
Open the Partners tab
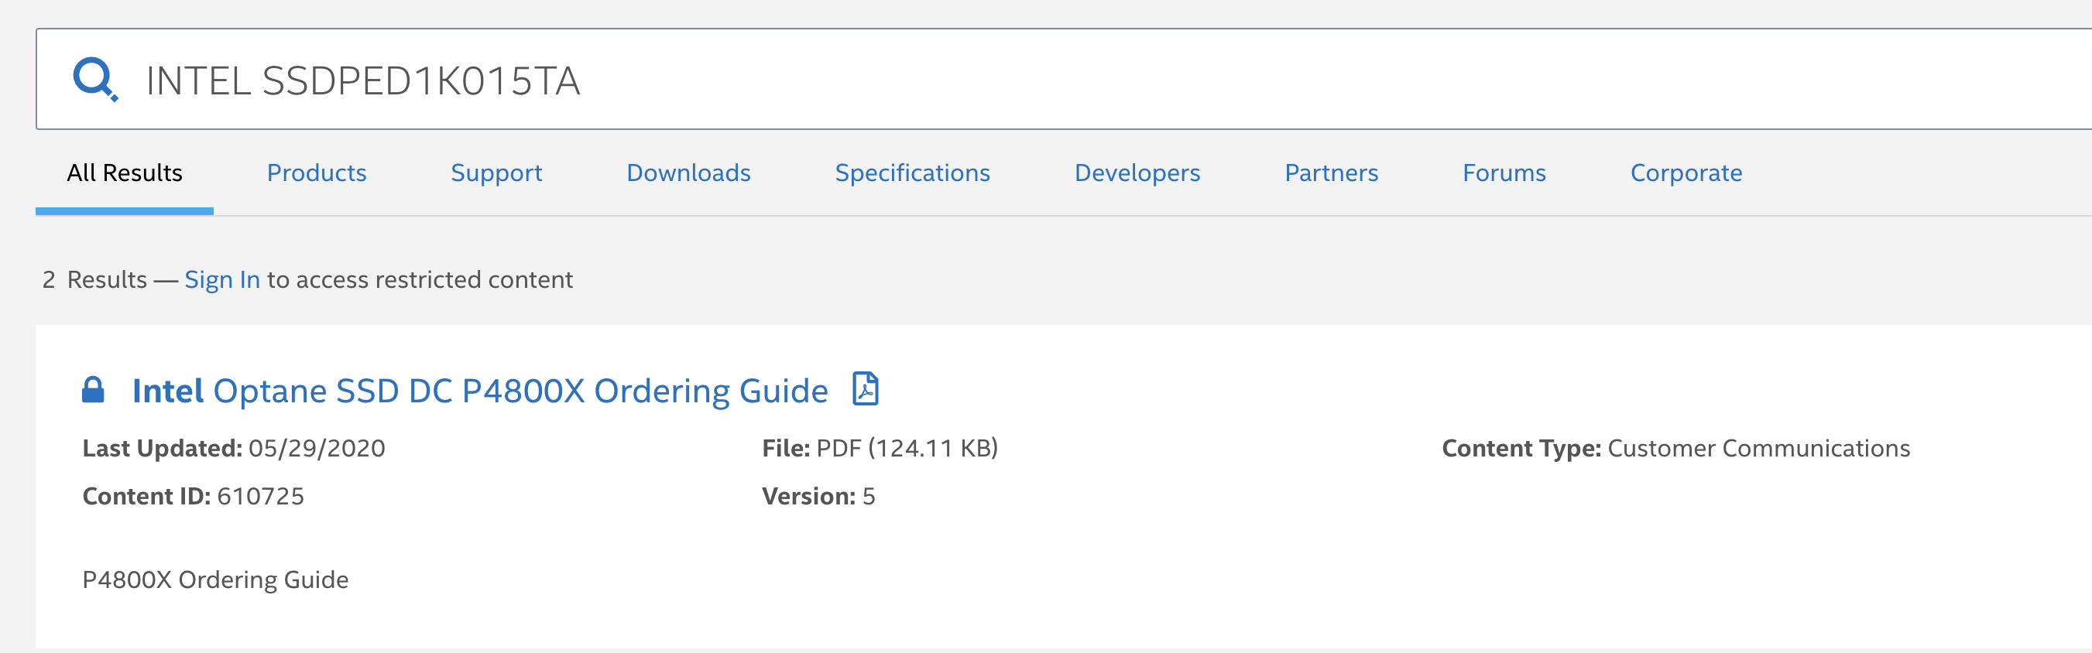1332,173
